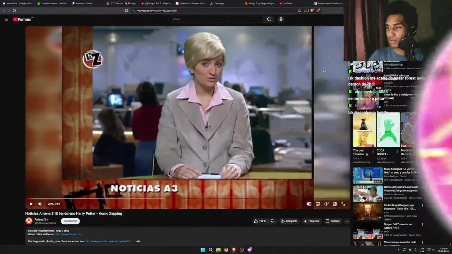This screenshot has width=452, height=254.
Task: Mute the video volume speaker icon
Action: pyautogui.click(x=40, y=204)
